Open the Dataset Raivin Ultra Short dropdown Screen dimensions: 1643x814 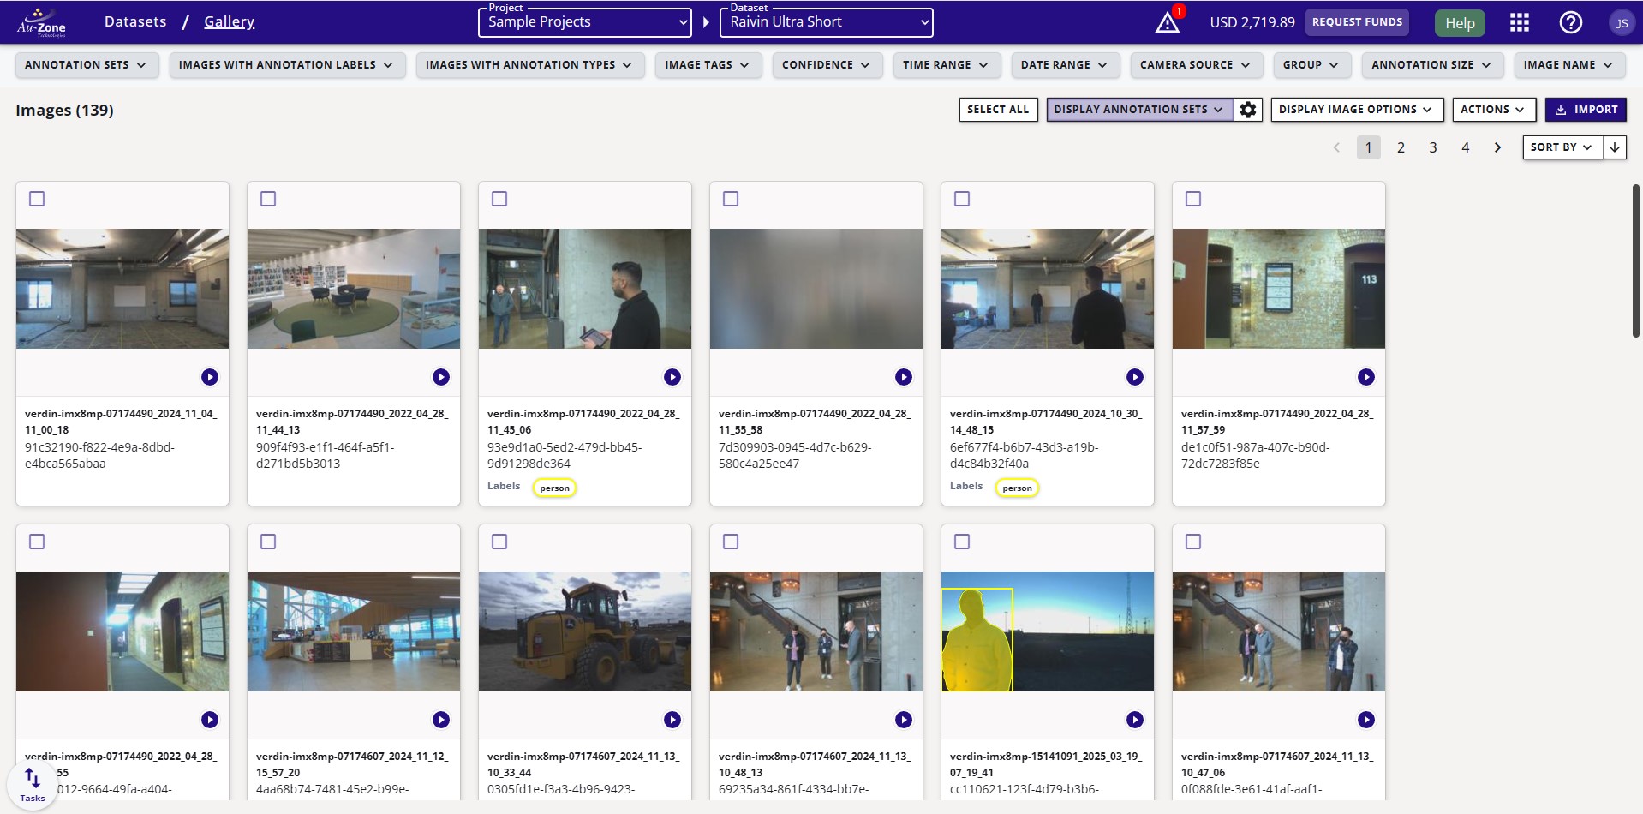tap(826, 22)
